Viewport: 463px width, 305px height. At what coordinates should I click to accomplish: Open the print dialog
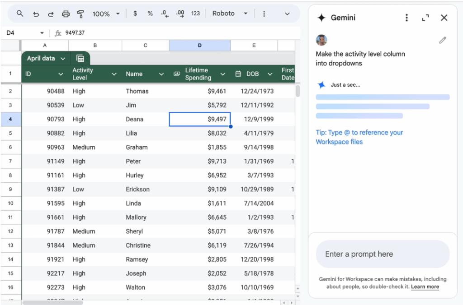pos(66,14)
